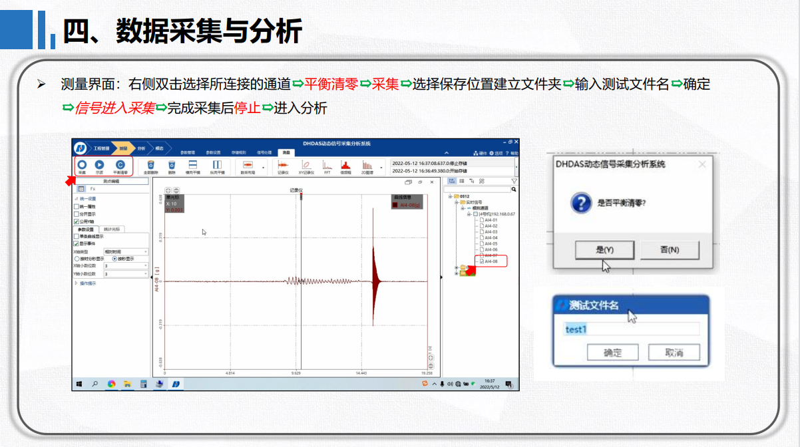Open the FFT analysis icon
This screenshot has height=447, width=800.
click(x=327, y=165)
